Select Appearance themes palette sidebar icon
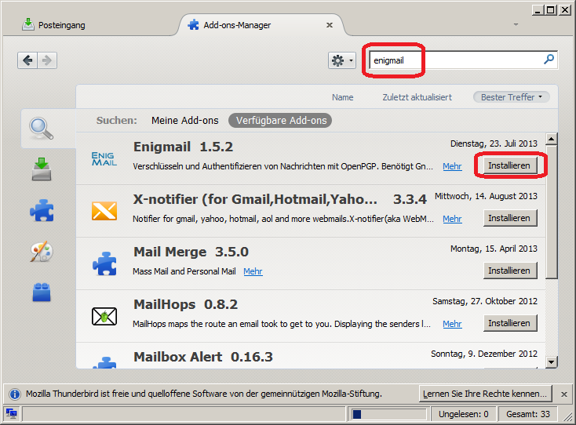Image resolution: width=576 pixels, height=425 pixels. 41,251
